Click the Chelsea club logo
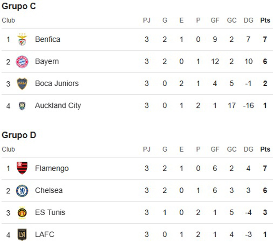Screen dimensions: 273x244 tap(22, 190)
